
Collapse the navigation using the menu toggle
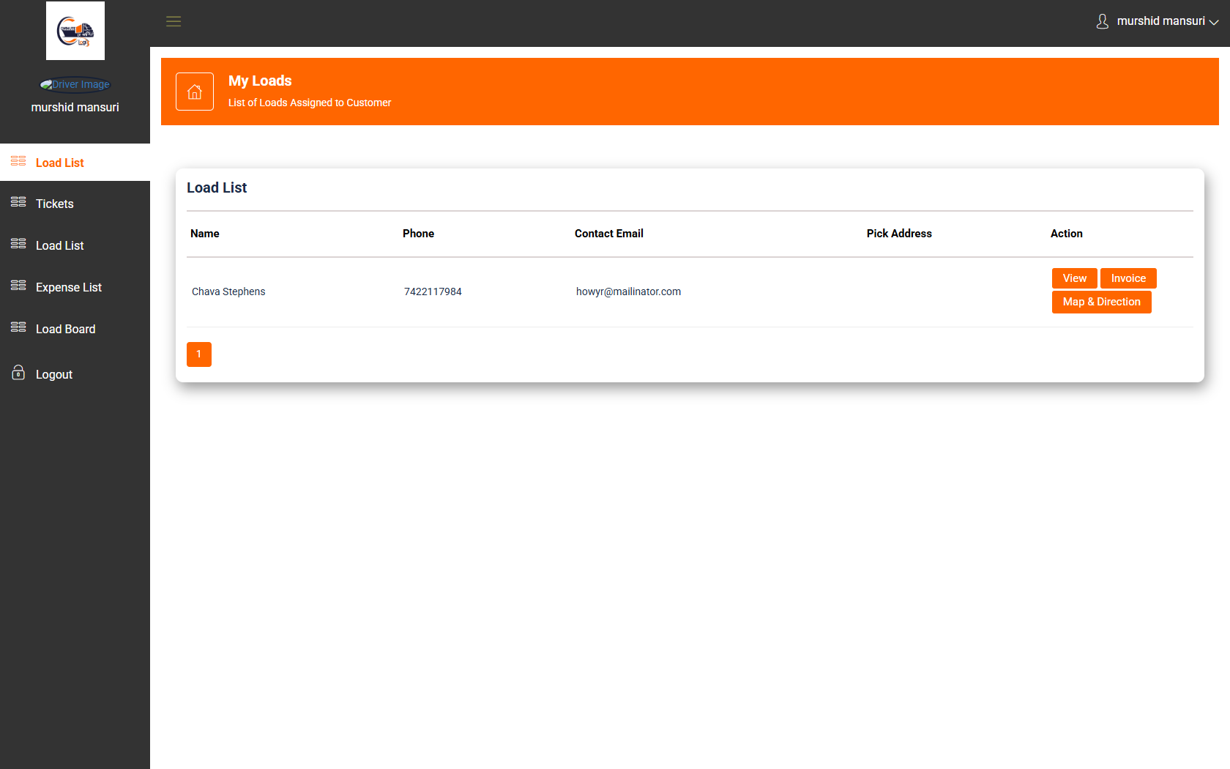click(173, 21)
